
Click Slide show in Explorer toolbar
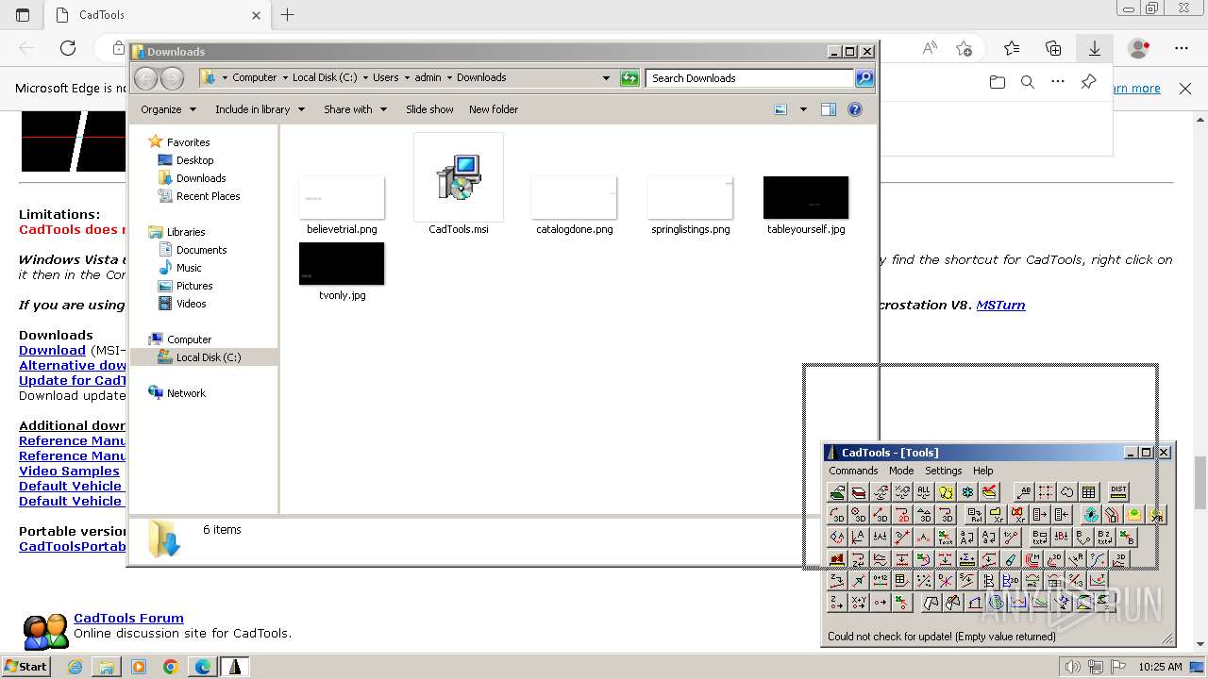[x=429, y=109]
